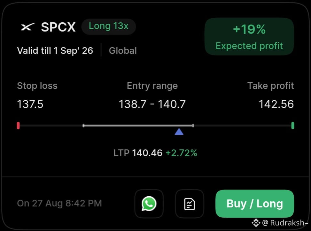Click the LTP 140.46 price text

pos(138,153)
